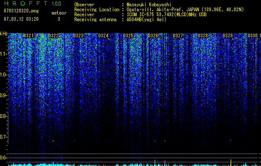
Task: Click the 0.6 kHz axis tick label
Action: 3,158
